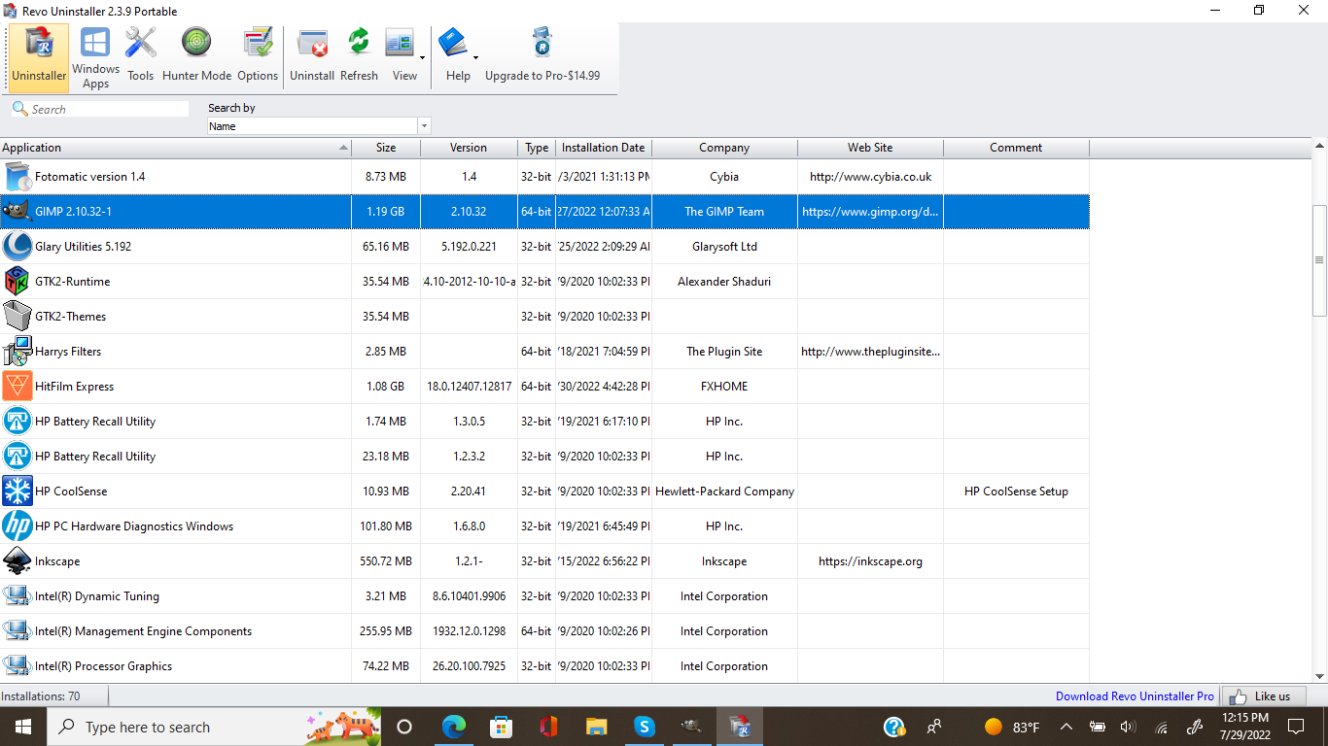Open the Microsoft Store taskbar icon
The height and width of the screenshot is (746, 1328).
point(501,727)
